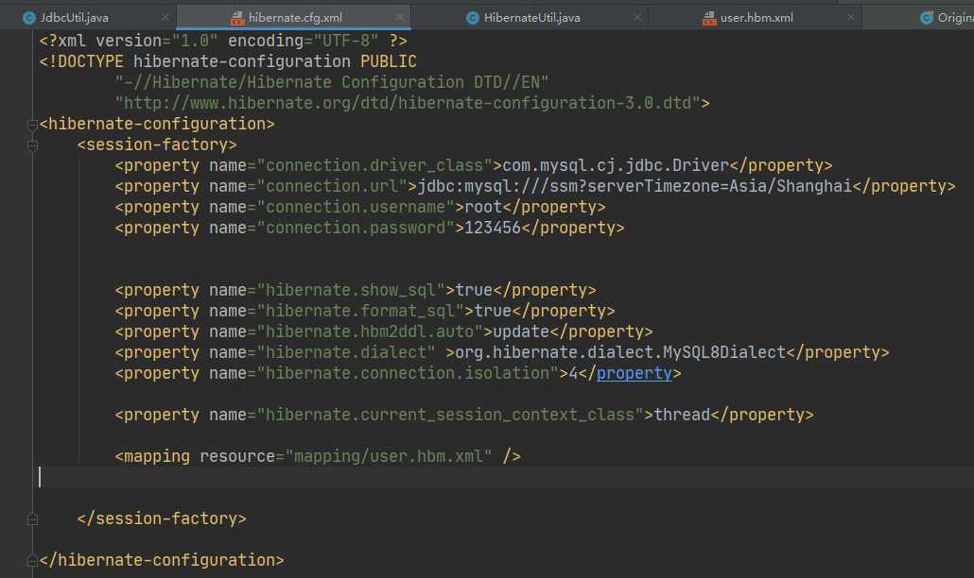Open the partially visible Origin tab
Image resolution: width=974 pixels, height=578 pixels.
tap(955, 17)
